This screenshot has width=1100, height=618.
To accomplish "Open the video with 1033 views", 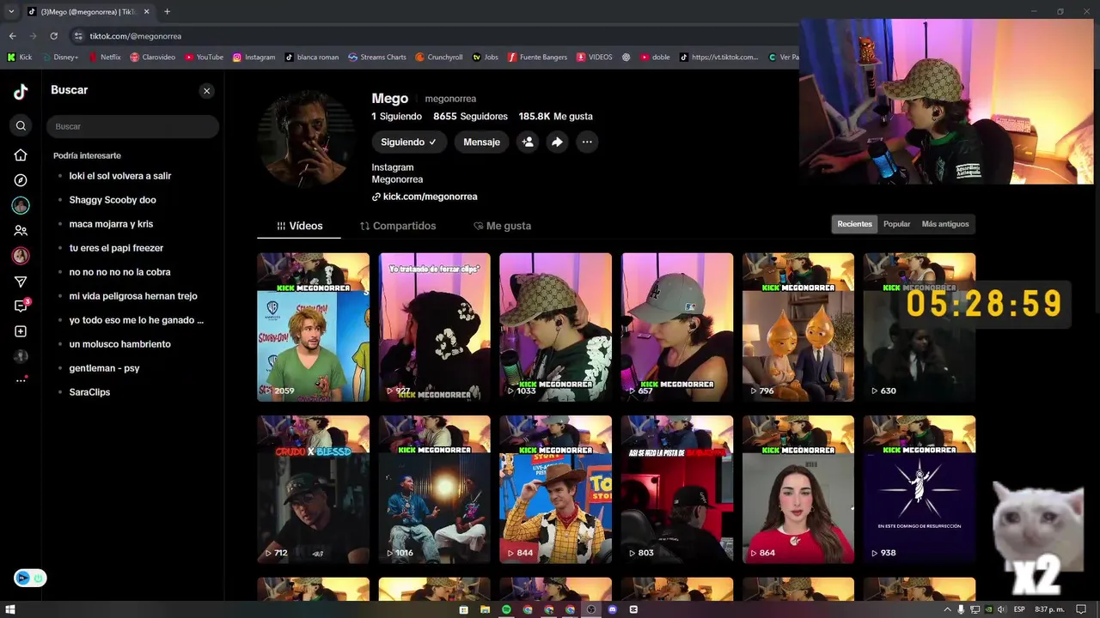I will click(555, 327).
